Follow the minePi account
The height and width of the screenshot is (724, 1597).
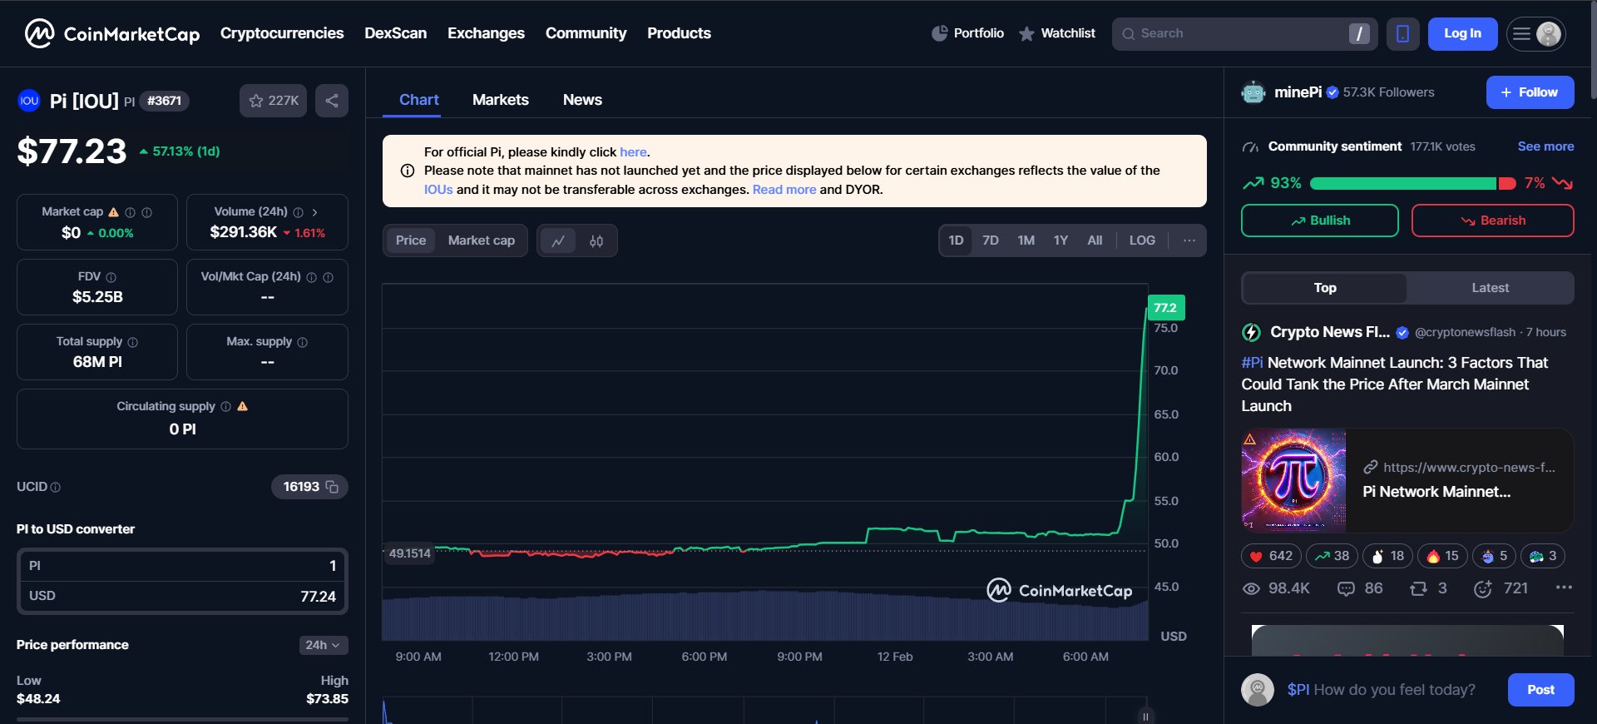pos(1530,92)
